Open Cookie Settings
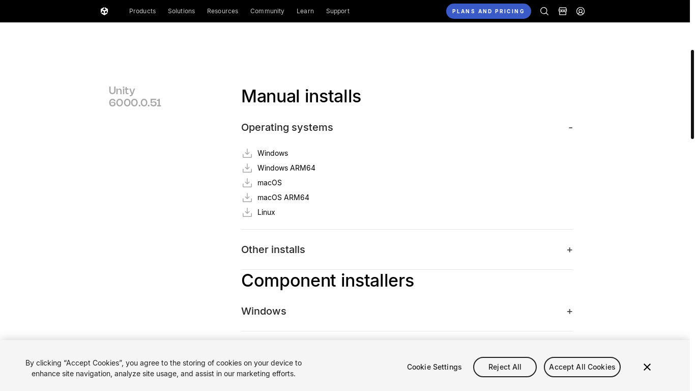Screen dimensions: 695x391 435,367
